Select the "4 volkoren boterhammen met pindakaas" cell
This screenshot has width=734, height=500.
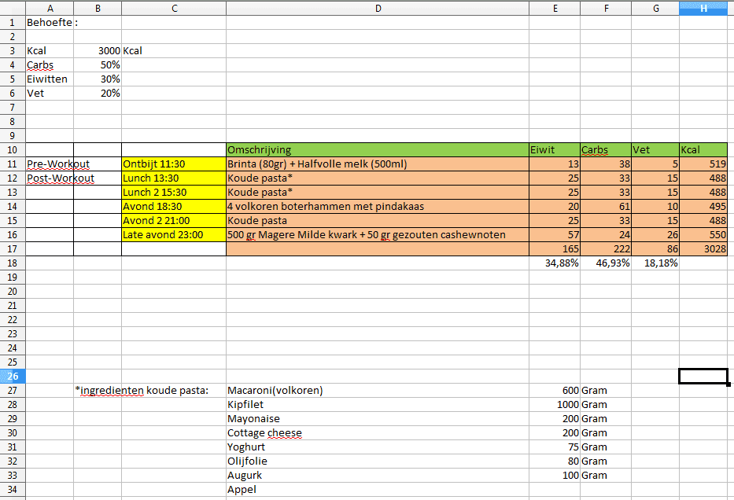(377, 207)
